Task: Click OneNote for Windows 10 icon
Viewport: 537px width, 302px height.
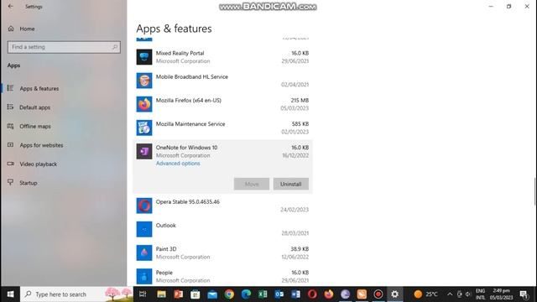Action: click(144, 151)
